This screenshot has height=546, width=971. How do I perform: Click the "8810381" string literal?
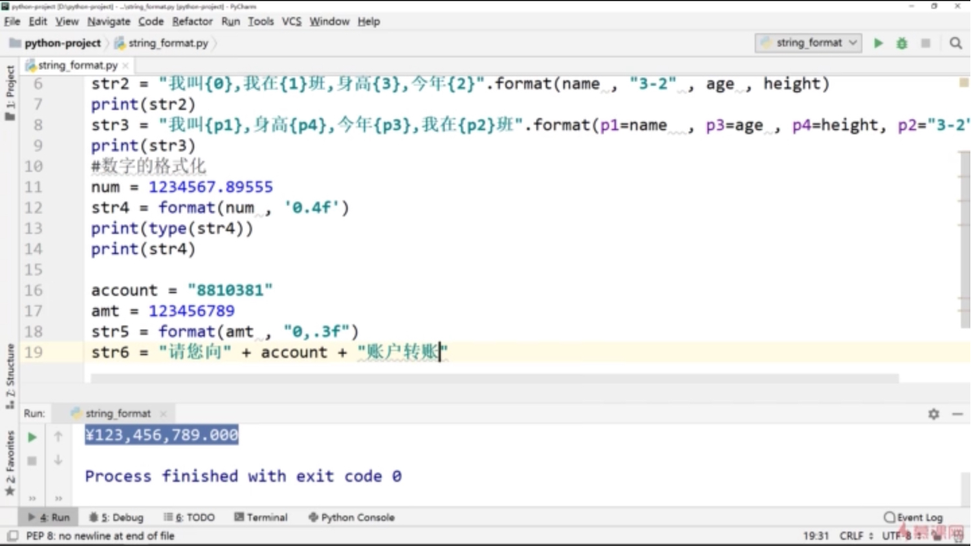pyautogui.click(x=230, y=290)
